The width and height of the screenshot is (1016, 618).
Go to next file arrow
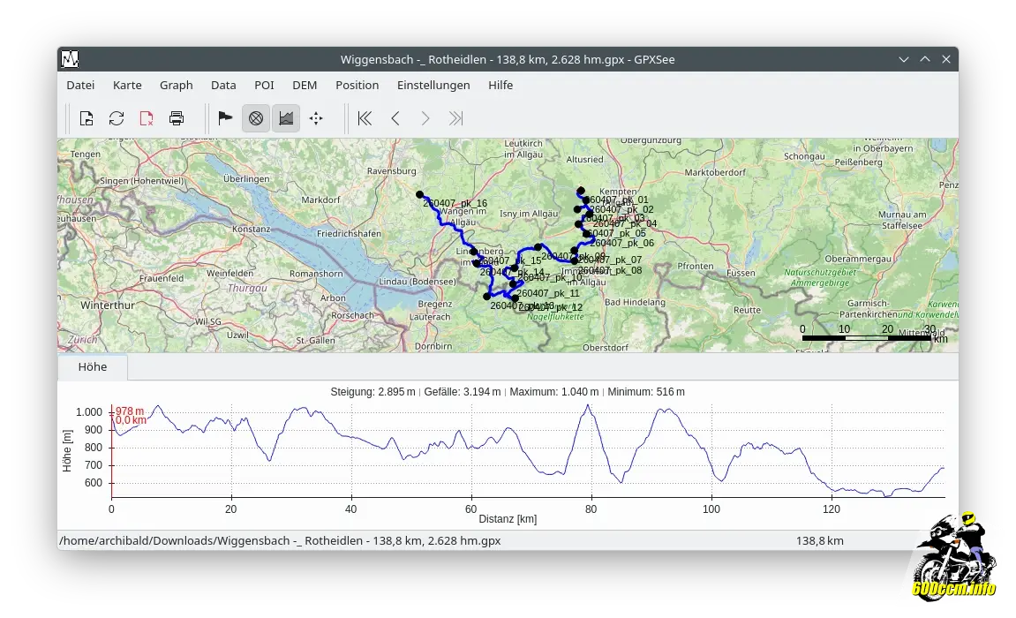tap(425, 118)
